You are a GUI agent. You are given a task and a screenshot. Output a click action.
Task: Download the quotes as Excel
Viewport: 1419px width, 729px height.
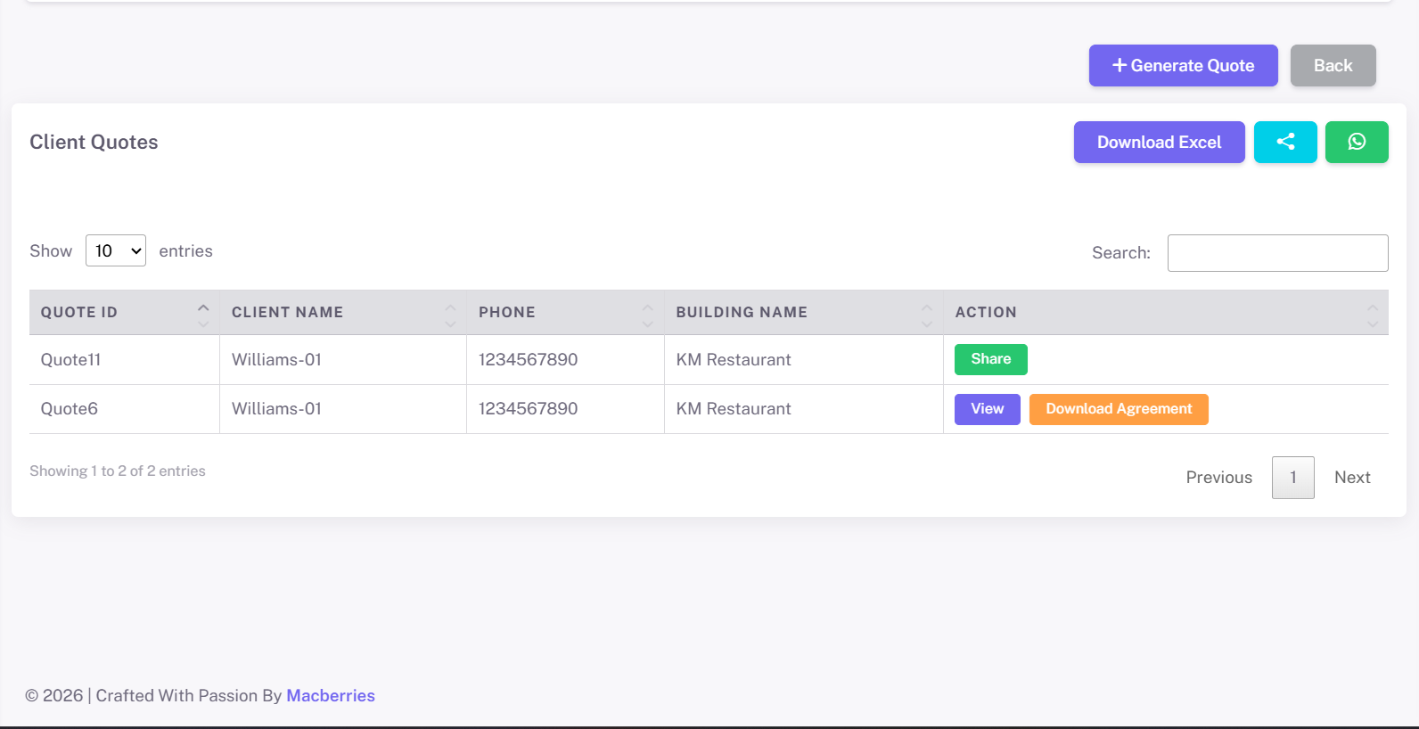click(x=1159, y=143)
